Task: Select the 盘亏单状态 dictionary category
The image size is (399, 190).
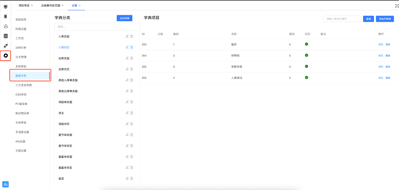Action: click(65, 146)
